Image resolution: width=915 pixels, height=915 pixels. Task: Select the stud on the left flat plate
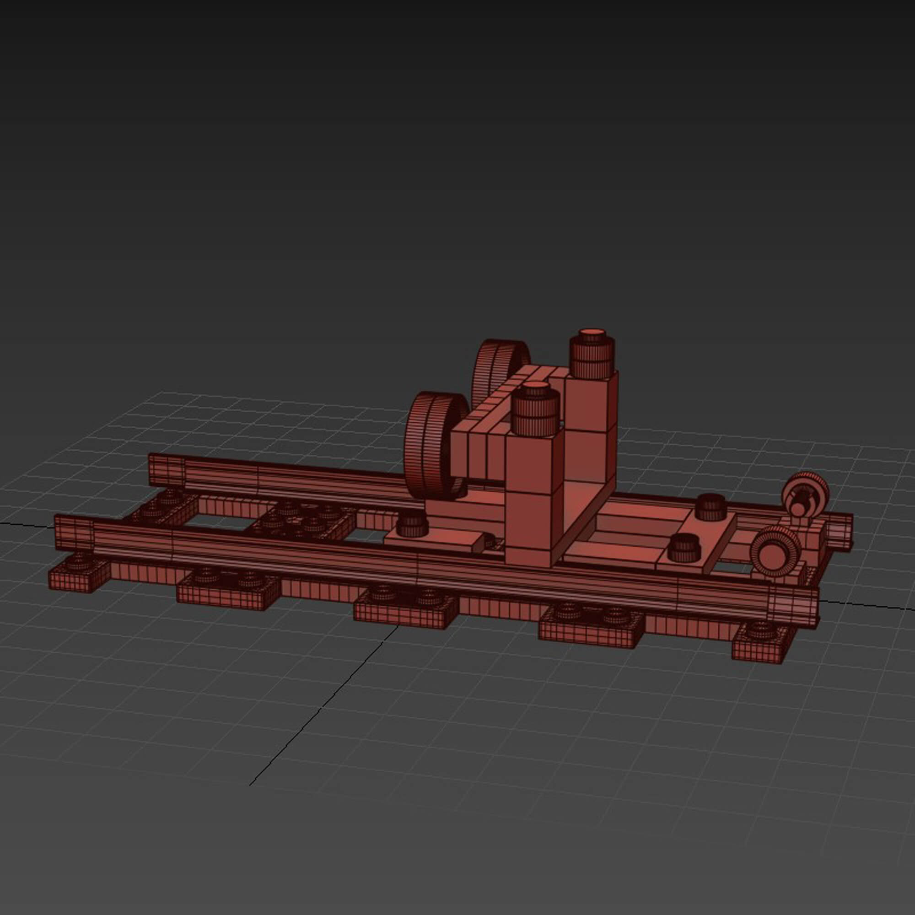click(413, 526)
